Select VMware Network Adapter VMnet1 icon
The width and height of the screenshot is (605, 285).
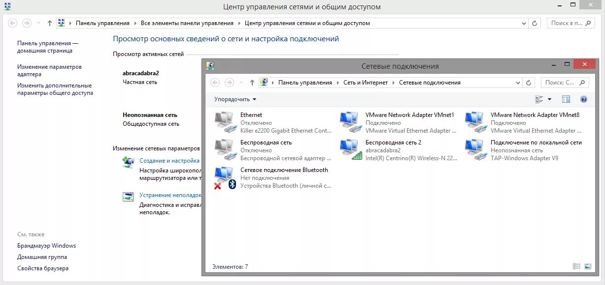[351, 123]
